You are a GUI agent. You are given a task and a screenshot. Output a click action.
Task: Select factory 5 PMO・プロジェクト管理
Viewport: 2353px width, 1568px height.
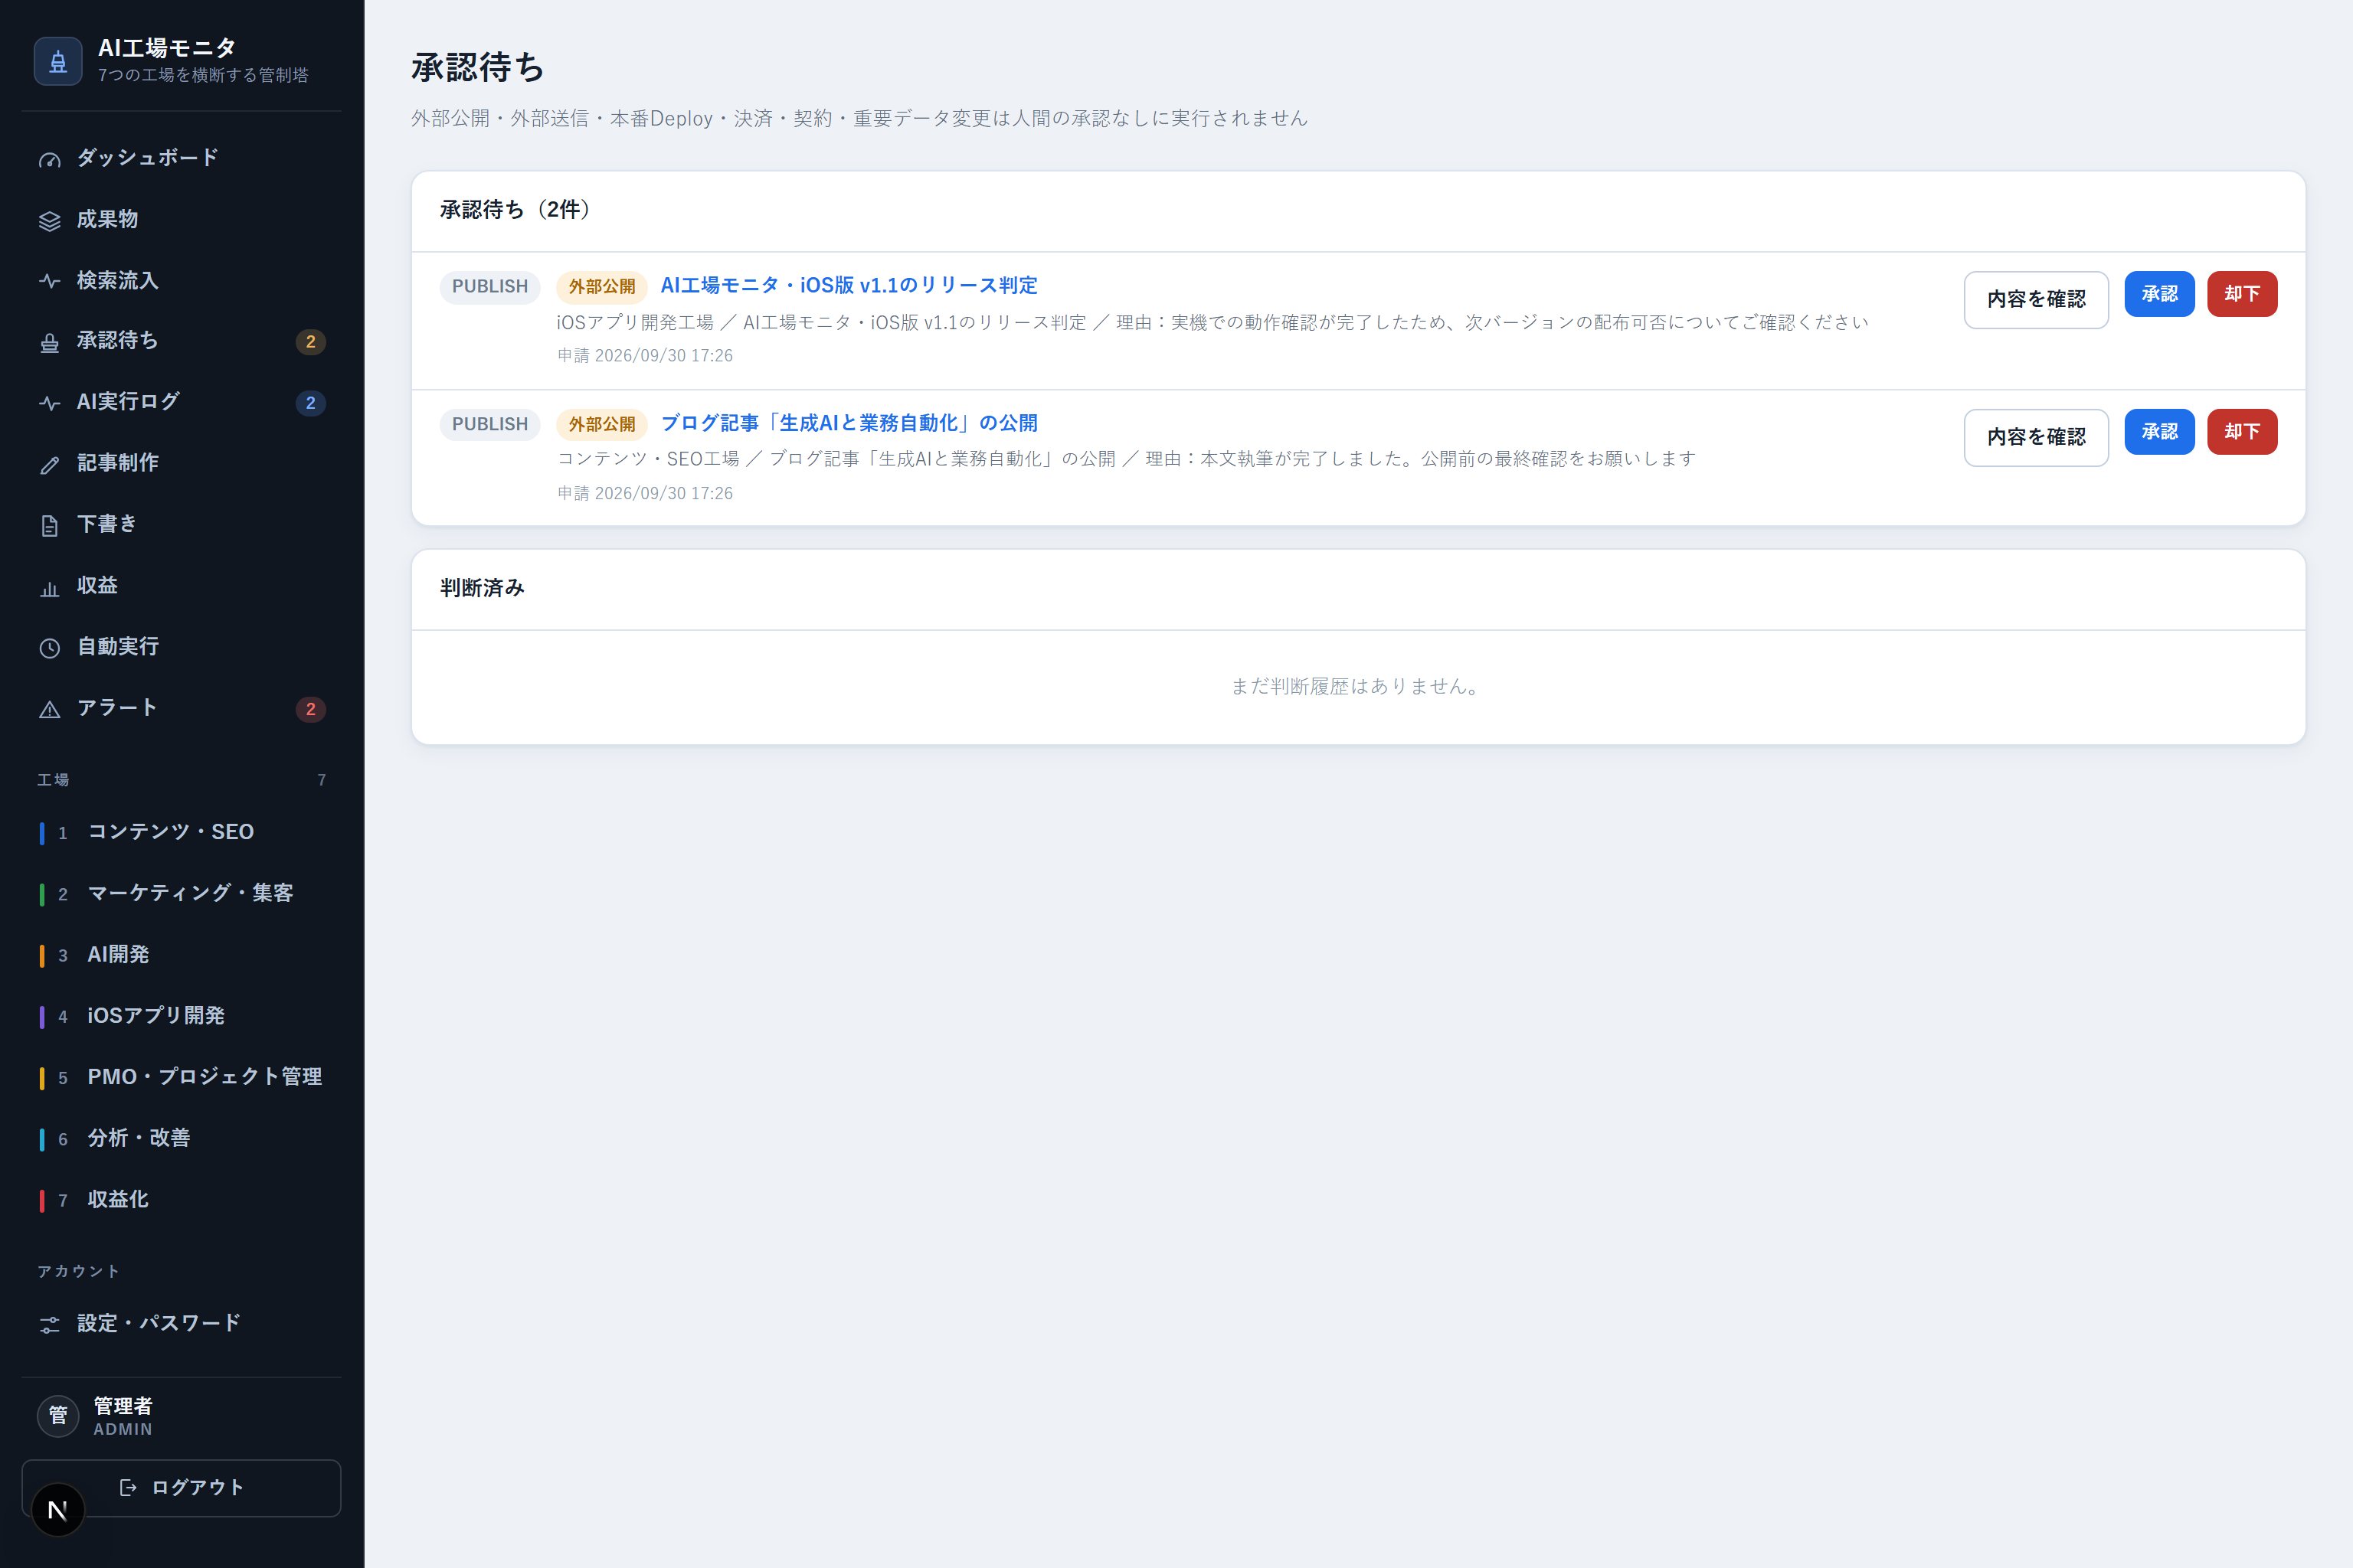pyautogui.click(x=181, y=1077)
